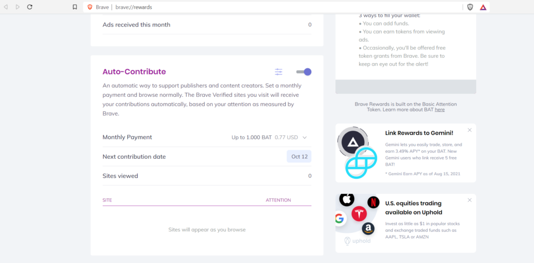Click the 'Next contribution date' label
534x263 pixels.
(134, 157)
